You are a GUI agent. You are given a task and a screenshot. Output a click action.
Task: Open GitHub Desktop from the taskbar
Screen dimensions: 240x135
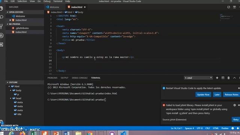click(x=112, y=133)
